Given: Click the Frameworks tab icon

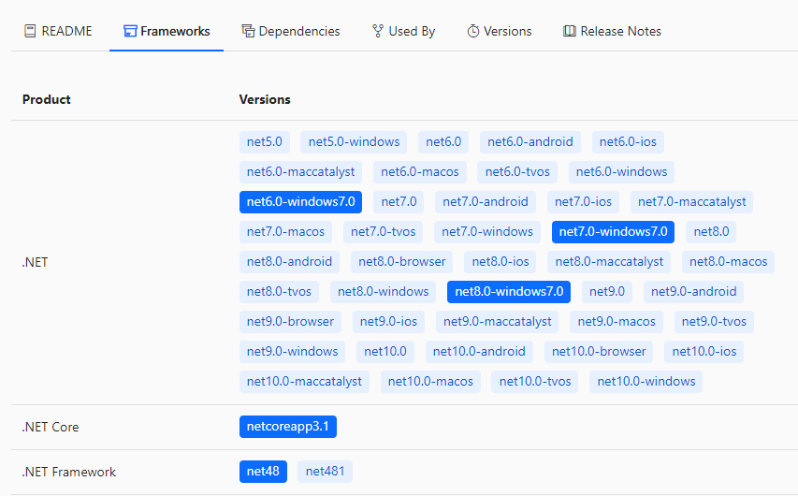Looking at the screenshot, I should 130,31.
